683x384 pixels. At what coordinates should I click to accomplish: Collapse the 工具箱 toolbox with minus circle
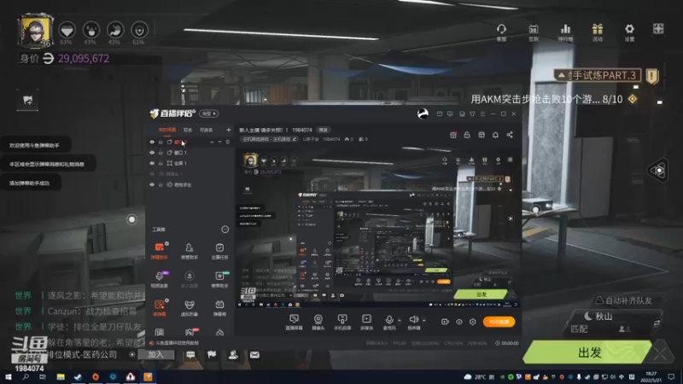click(x=225, y=230)
